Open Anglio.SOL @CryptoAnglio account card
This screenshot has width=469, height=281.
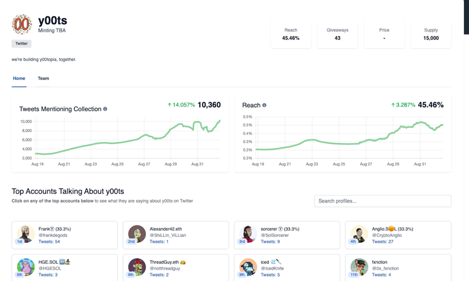(x=398, y=235)
